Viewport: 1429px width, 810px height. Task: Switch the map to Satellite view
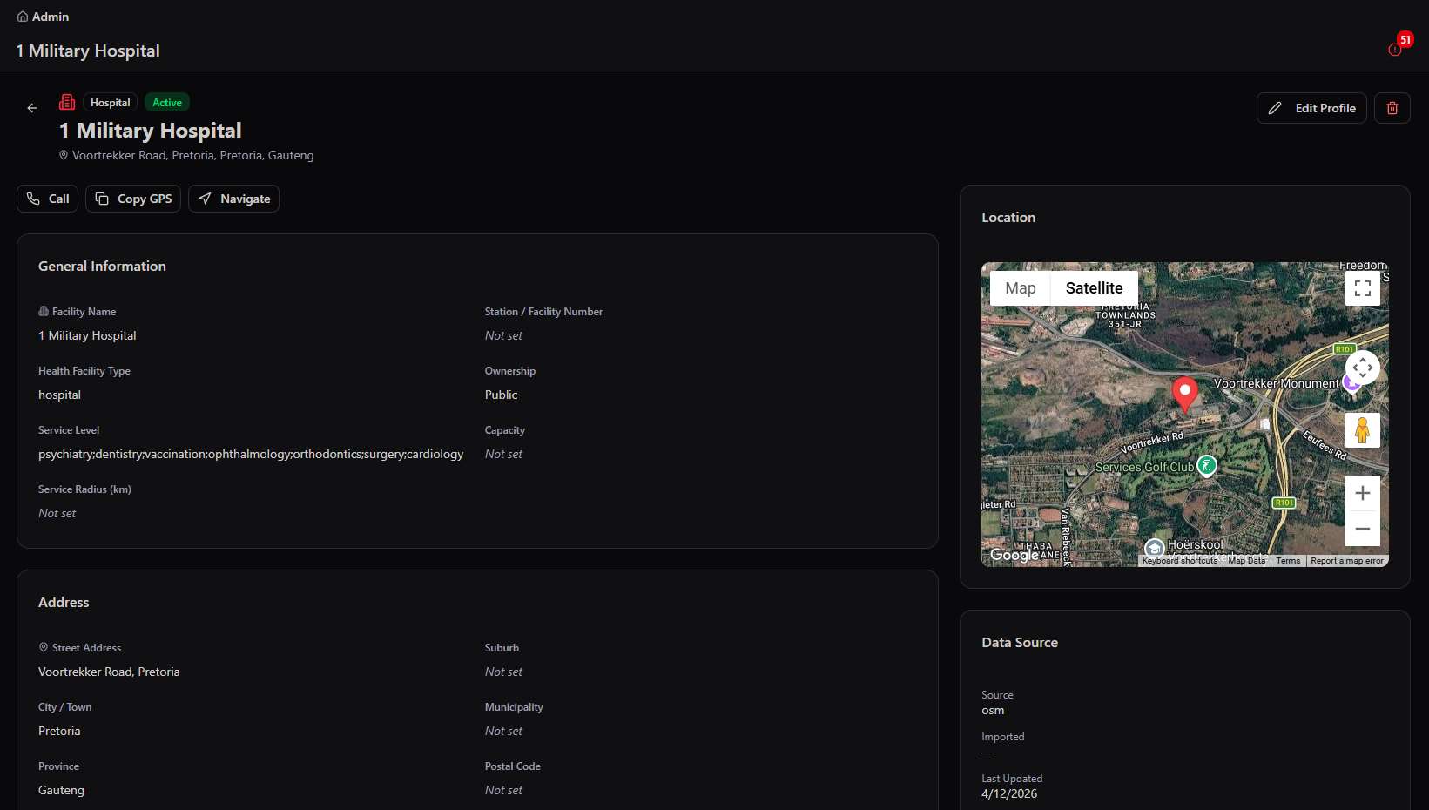pyautogui.click(x=1095, y=288)
